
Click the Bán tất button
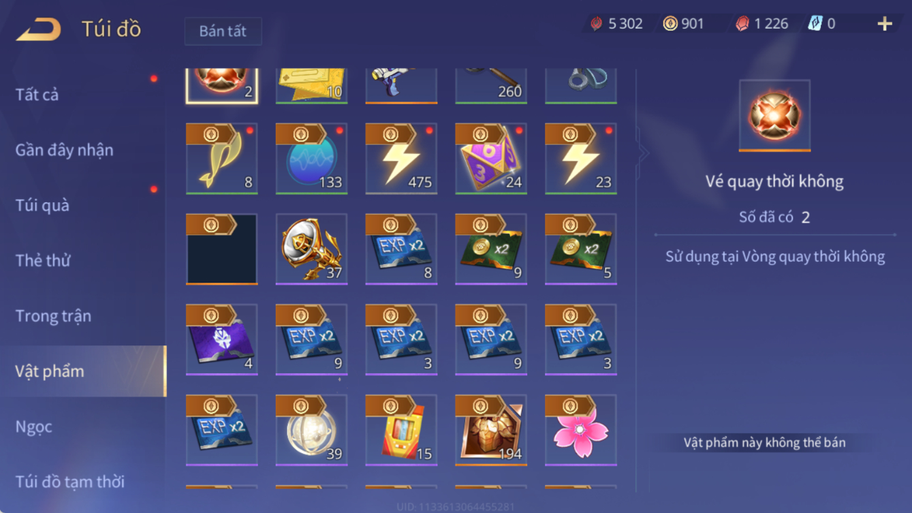point(223,31)
